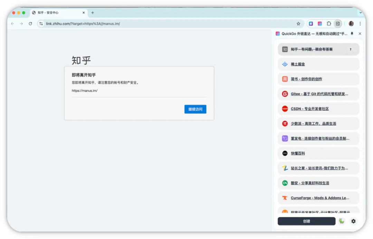This screenshot has width=373, height=239.
Task: Open CurseForge - Mods & Addons link
Action: (x=320, y=198)
